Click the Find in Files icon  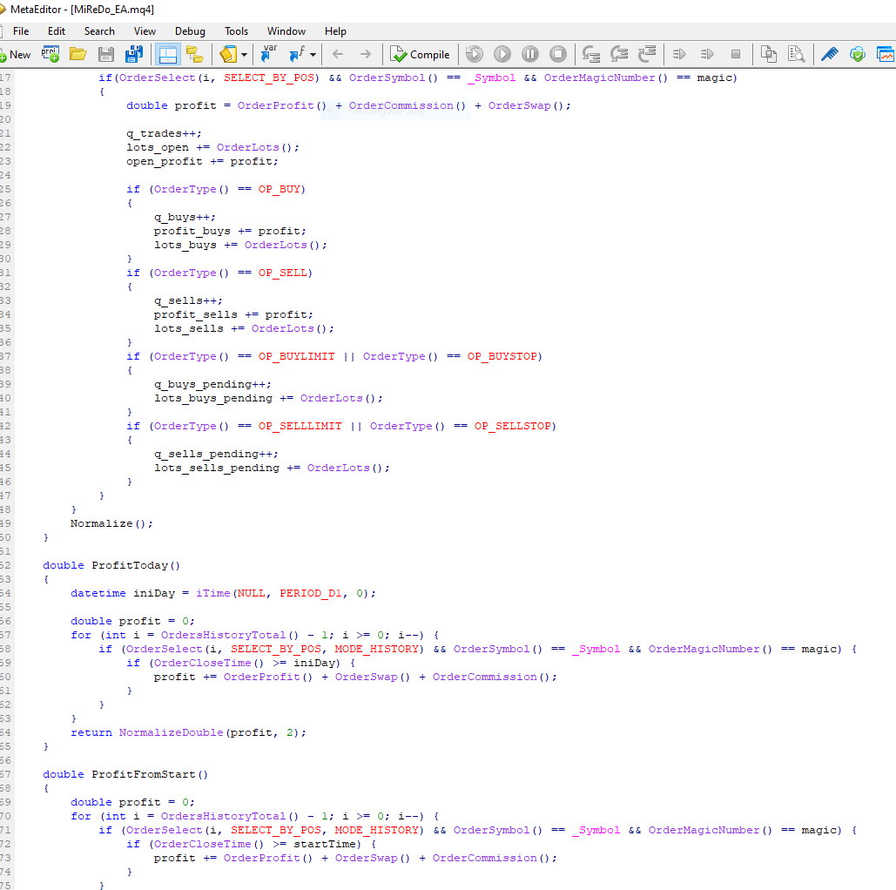click(796, 54)
